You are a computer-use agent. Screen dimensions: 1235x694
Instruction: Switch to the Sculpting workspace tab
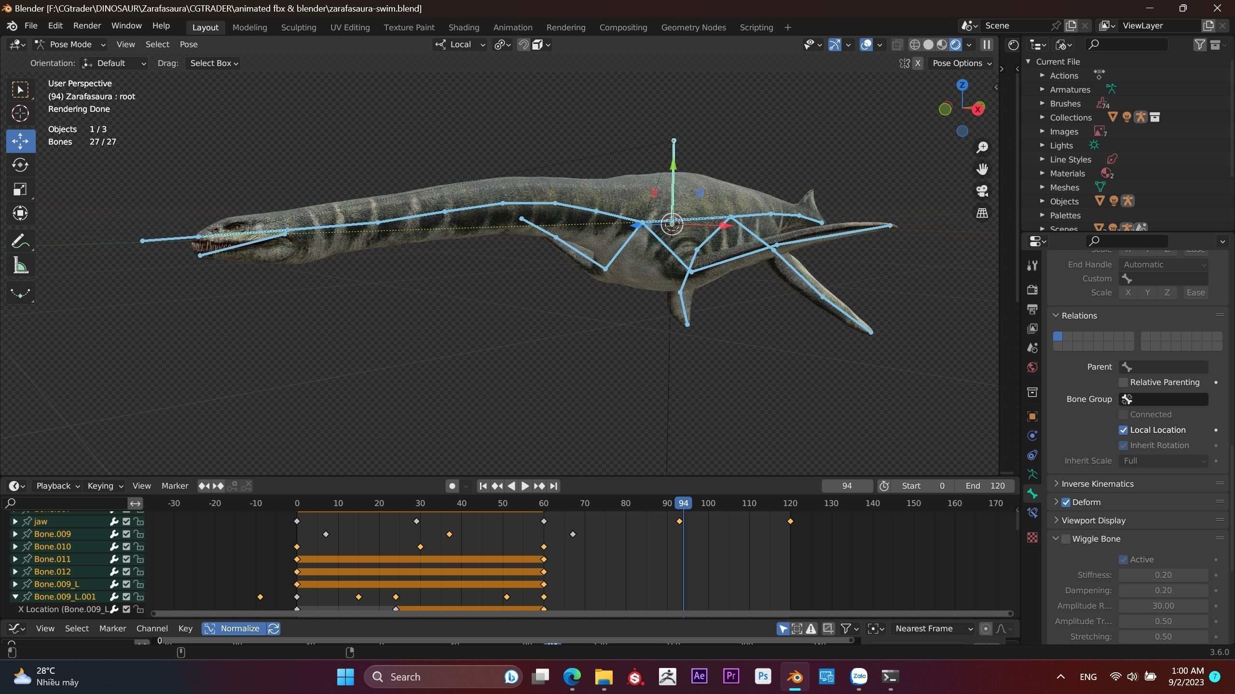(299, 27)
